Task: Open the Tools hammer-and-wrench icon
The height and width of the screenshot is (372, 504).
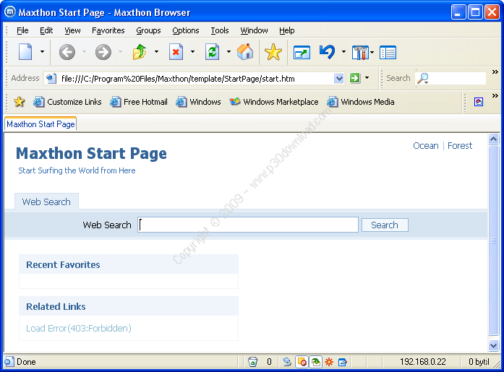Action: pyautogui.click(x=360, y=52)
